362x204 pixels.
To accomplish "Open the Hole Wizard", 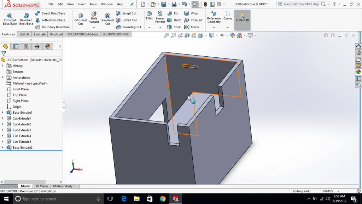I will (94, 17).
